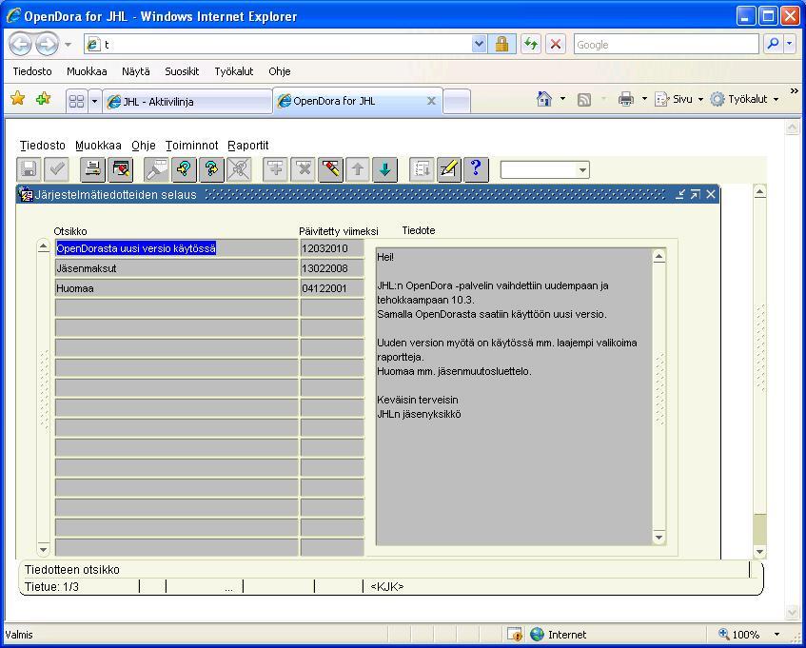Image resolution: width=806 pixels, height=648 pixels.
Task: Select the Huomaa row
Action: tap(176, 288)
